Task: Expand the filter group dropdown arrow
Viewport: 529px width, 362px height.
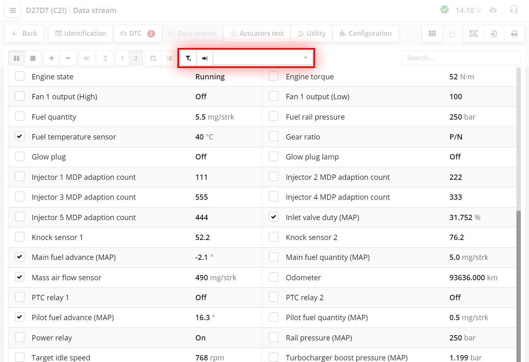Action: click(x=305, y=58)
